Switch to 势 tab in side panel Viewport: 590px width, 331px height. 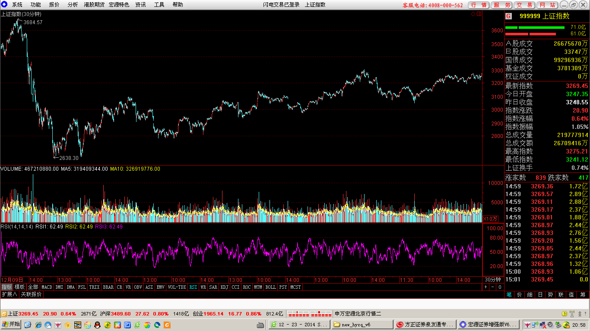pyautogui.click(x=551, y=295)
